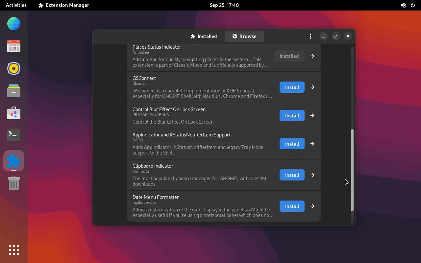Launch the Terminal from the dock
The height and width of the screenshot is (263, 421).
pos(14,135)
